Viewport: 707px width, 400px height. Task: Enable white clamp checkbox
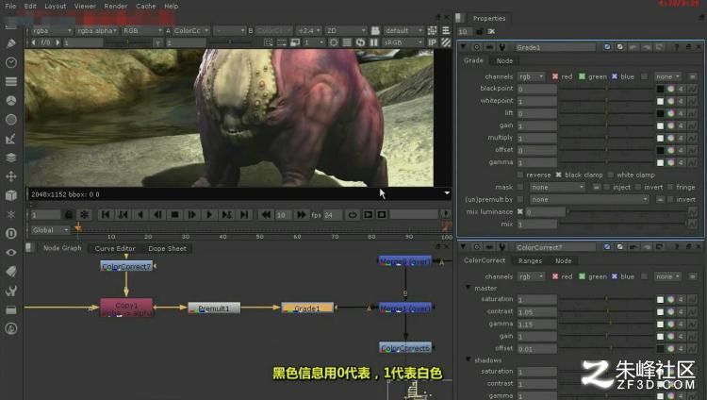[x=611, y=175]
